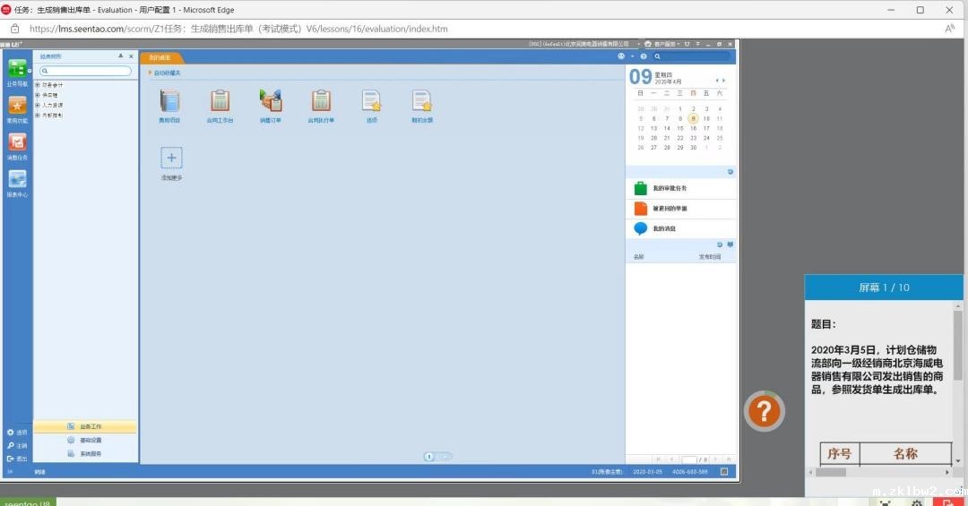968x506 pixels.
Task: Switch to the 基础设置 section
Action: (x=90, y=441)
